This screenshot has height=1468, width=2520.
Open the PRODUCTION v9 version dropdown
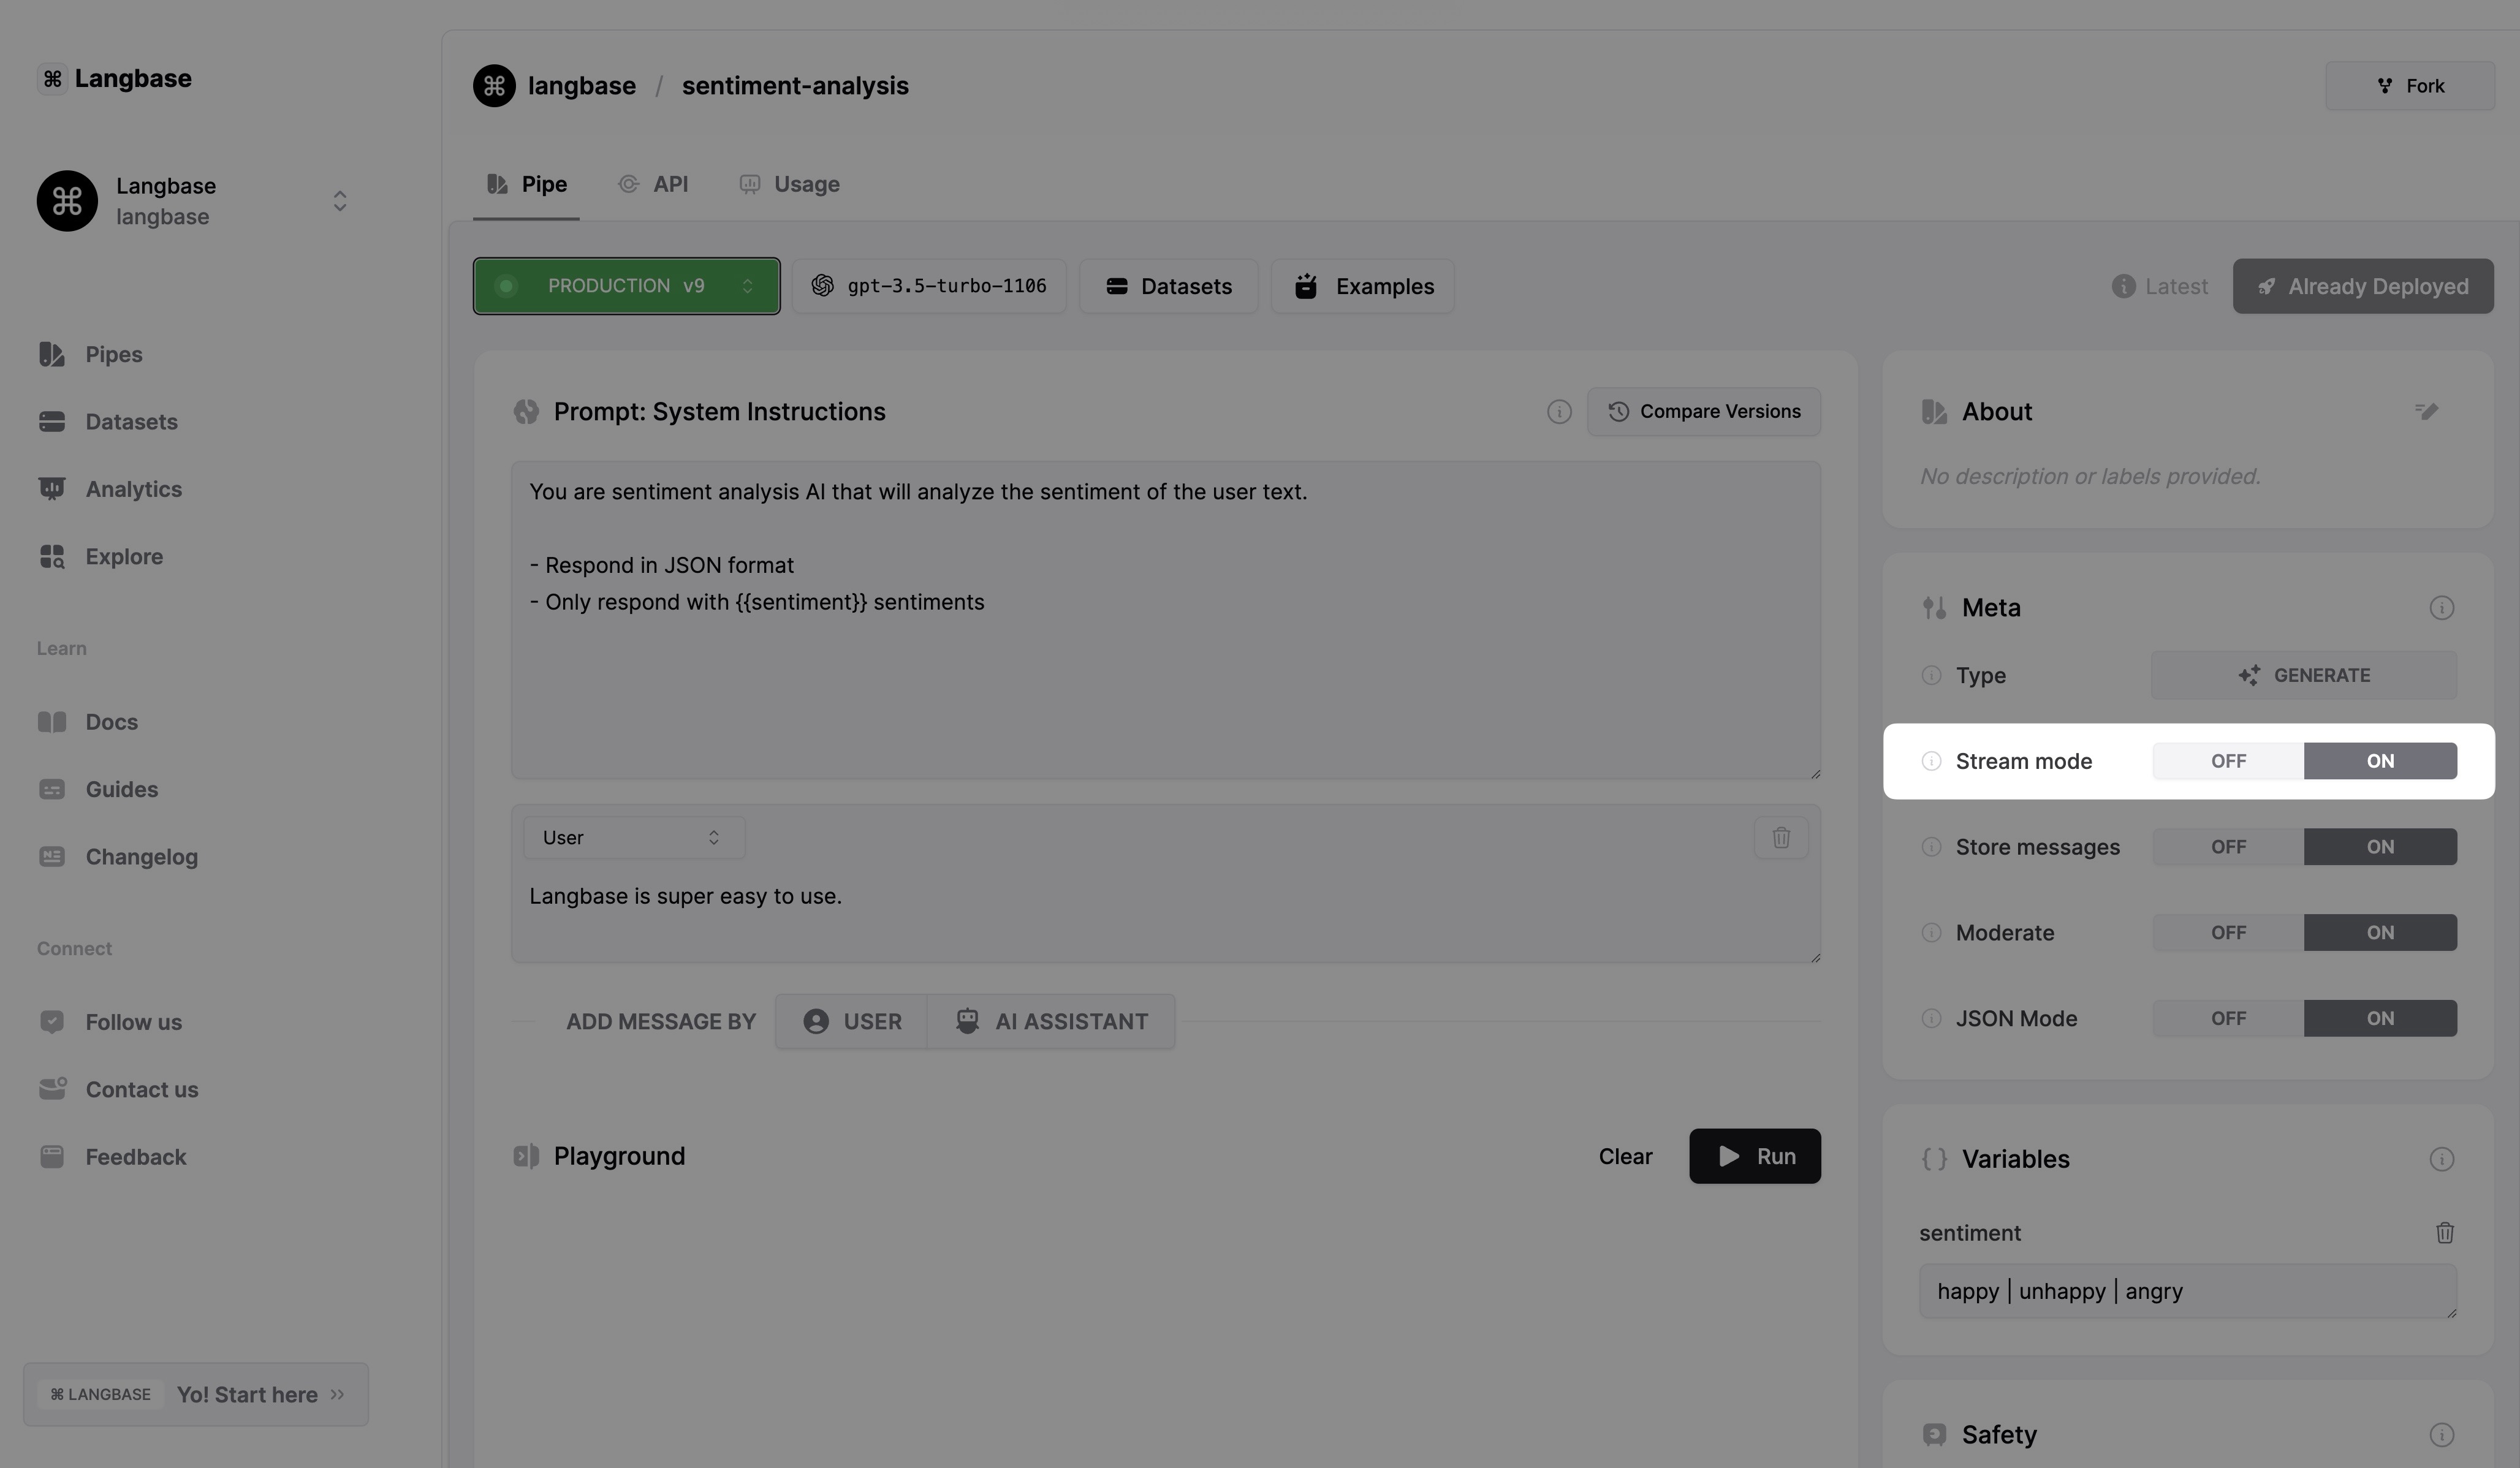pyautogui.click(x=626, y=286)
